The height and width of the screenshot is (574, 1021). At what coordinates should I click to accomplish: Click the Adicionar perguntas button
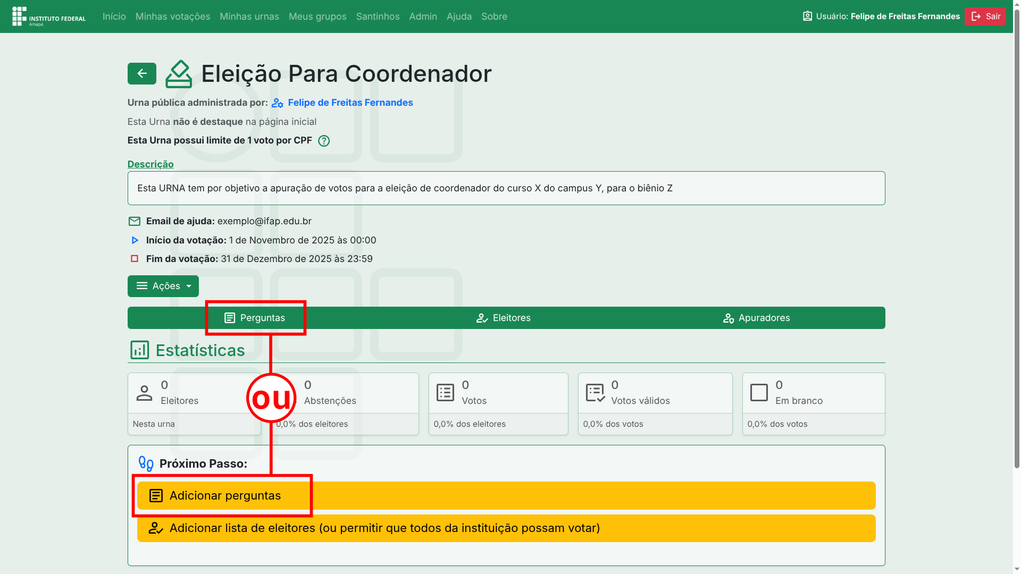click(x=224, y=495)
